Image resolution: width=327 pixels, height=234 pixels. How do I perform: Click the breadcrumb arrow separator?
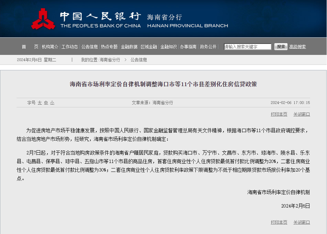(126, 60)
